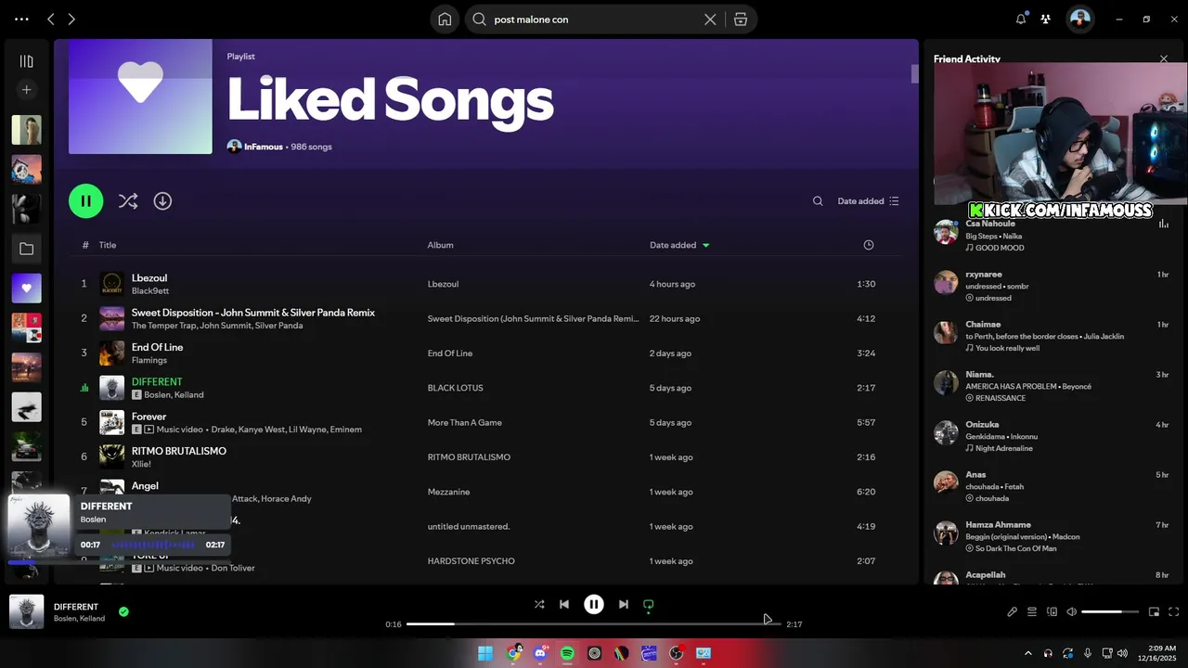Image resolution: width=1188 pixels, height=668 pixels.
Task: Open the play queue icon
Action: (x=1031, y=611)
